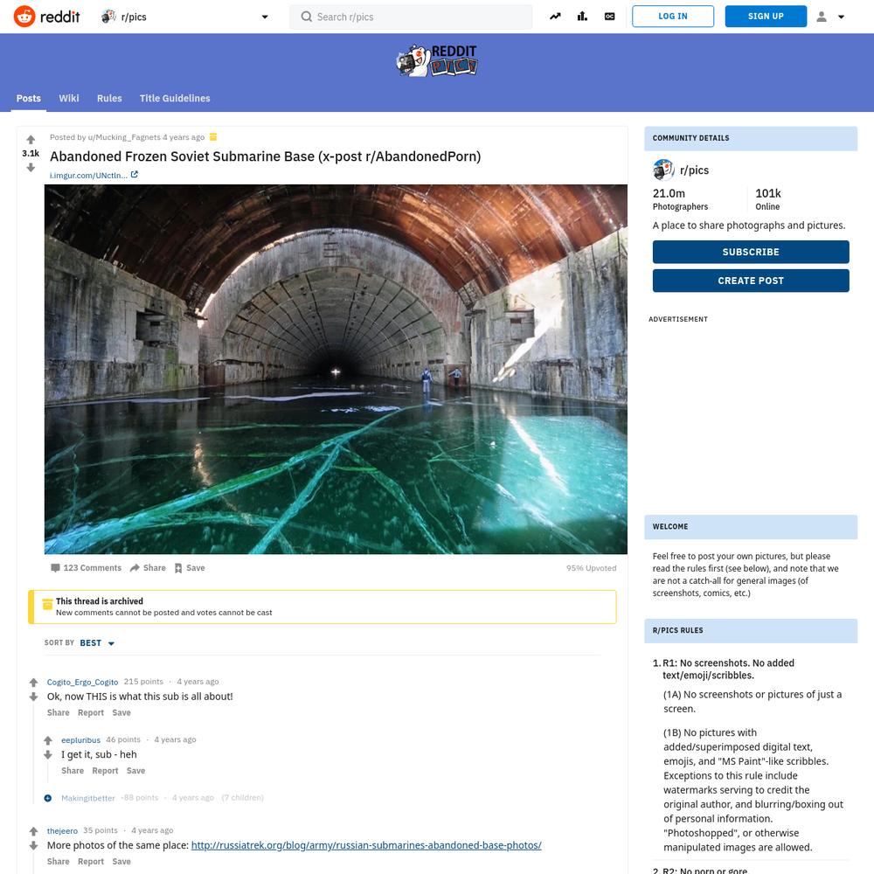Open external link icon next to i.imgur.com
874x874 pixels.
click(135, 175)
